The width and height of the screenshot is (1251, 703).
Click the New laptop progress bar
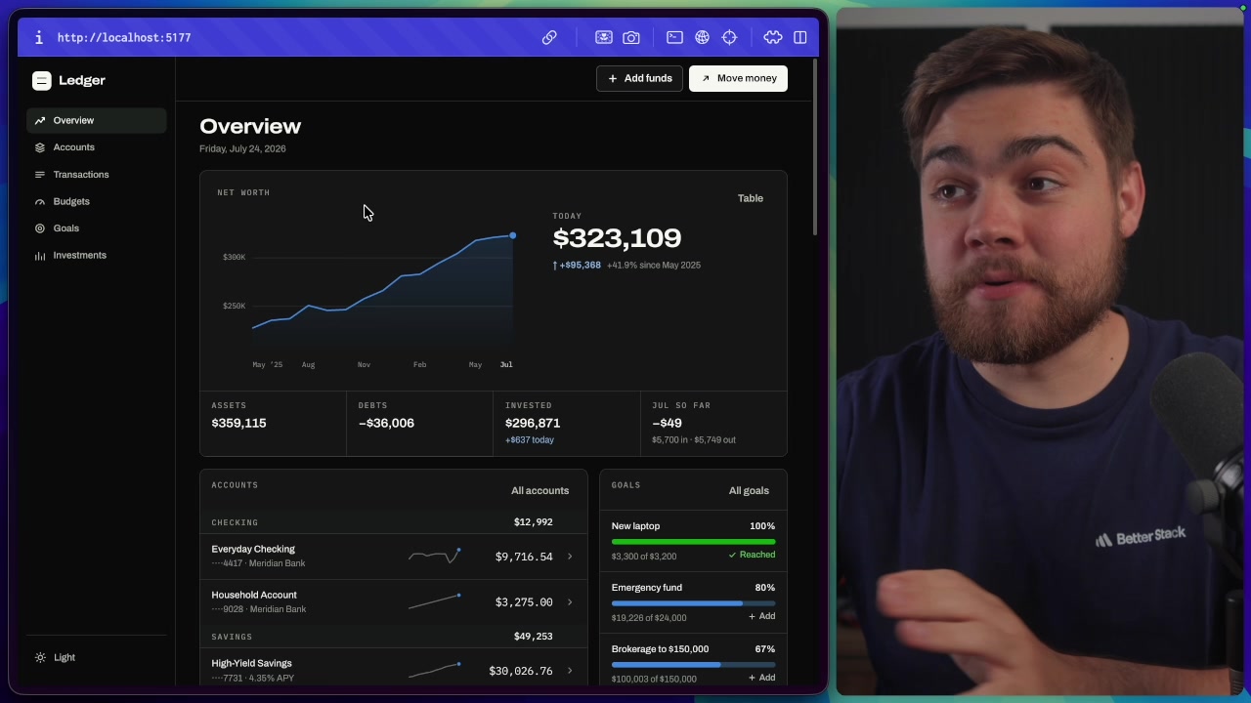click(694, 542)
